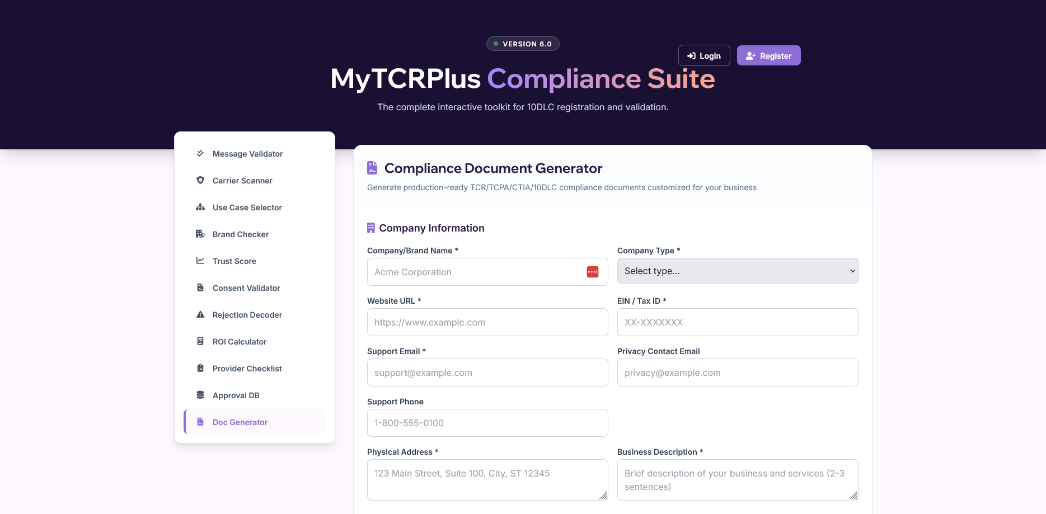This screenshot has width=1046, height=514.
Task: Select Doc Generator in the sidebar navigation
Action: tap(240, 422)
